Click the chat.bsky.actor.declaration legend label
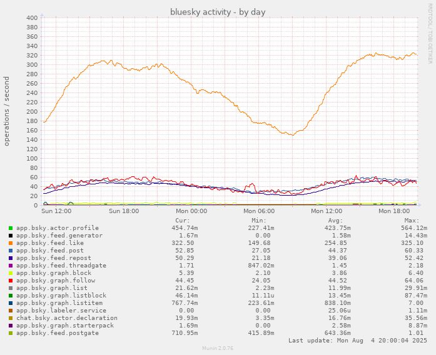Image resolution: width=436 pixels, height=355 pixels. [x=67, y=318]
